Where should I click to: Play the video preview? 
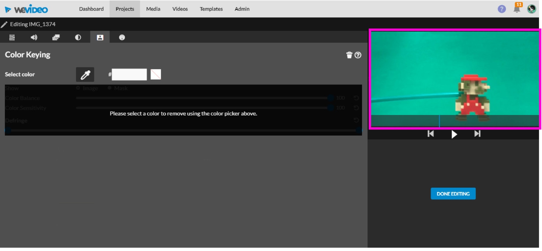(454, 134)
